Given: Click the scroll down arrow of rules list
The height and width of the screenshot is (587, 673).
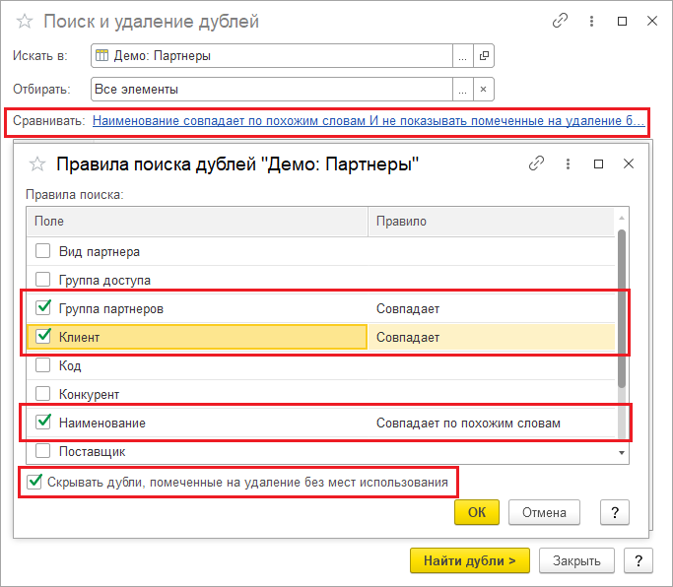Looking at the screenshot, I should point(622,453).
